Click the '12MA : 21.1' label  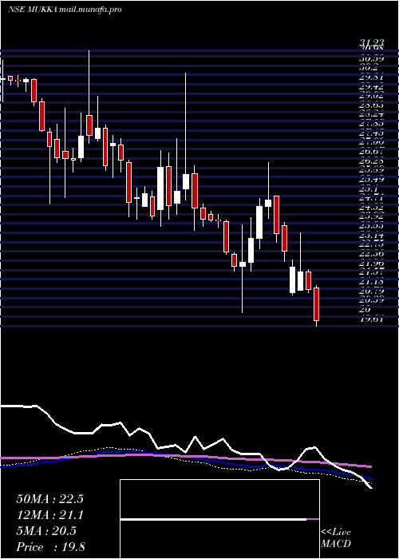pos(49,515)
